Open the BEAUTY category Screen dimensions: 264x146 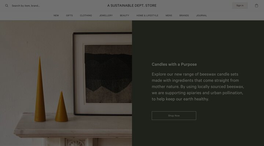pos(124,15)
